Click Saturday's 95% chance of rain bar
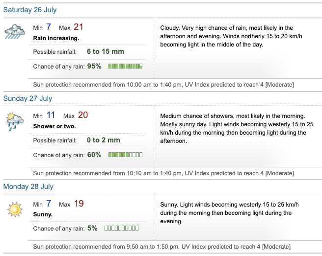The image size is (322, 256). [125, 66]
